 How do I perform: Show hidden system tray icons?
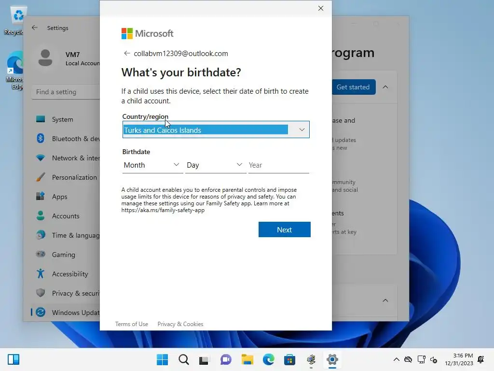[x=397, y=359]
